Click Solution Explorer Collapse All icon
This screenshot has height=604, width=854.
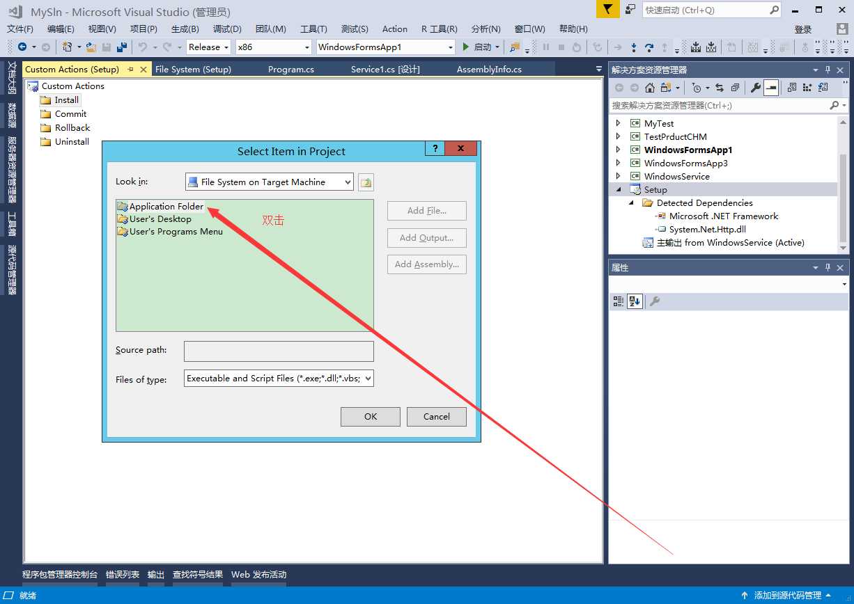click(735, 88)
